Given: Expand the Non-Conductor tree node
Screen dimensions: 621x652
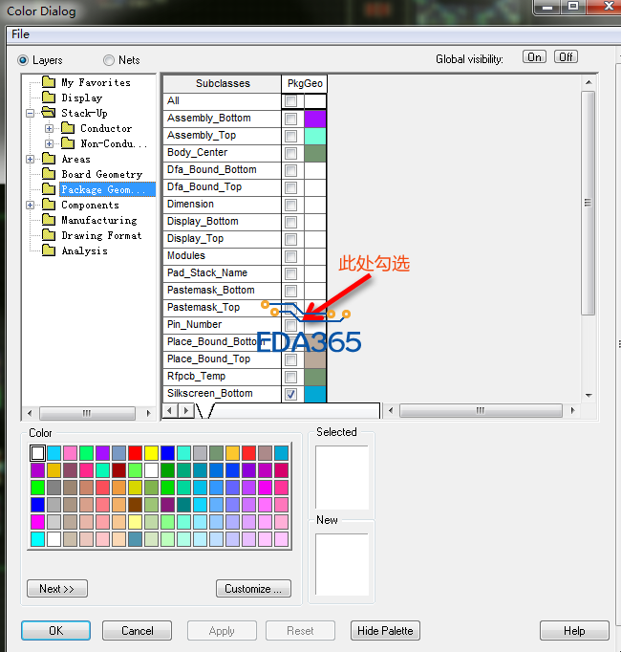Looking at the screenshot, I should pyautogui.click(x=49, y=143).
